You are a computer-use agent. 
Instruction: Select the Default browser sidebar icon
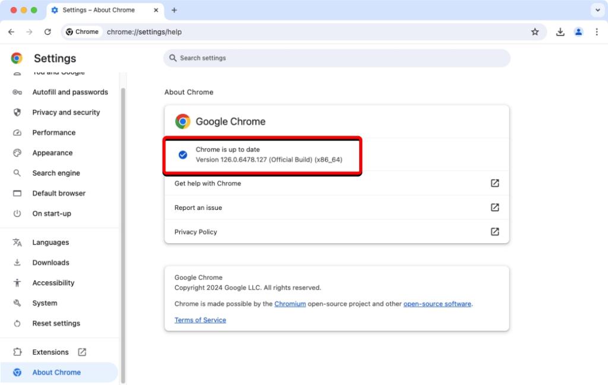coord(17,193)
